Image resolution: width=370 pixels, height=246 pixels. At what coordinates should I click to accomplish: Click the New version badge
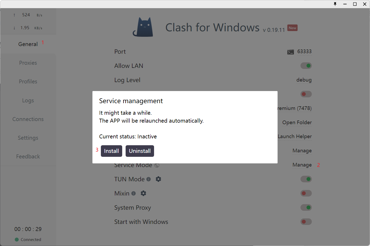pyautogui.click(x=292, y=28)
